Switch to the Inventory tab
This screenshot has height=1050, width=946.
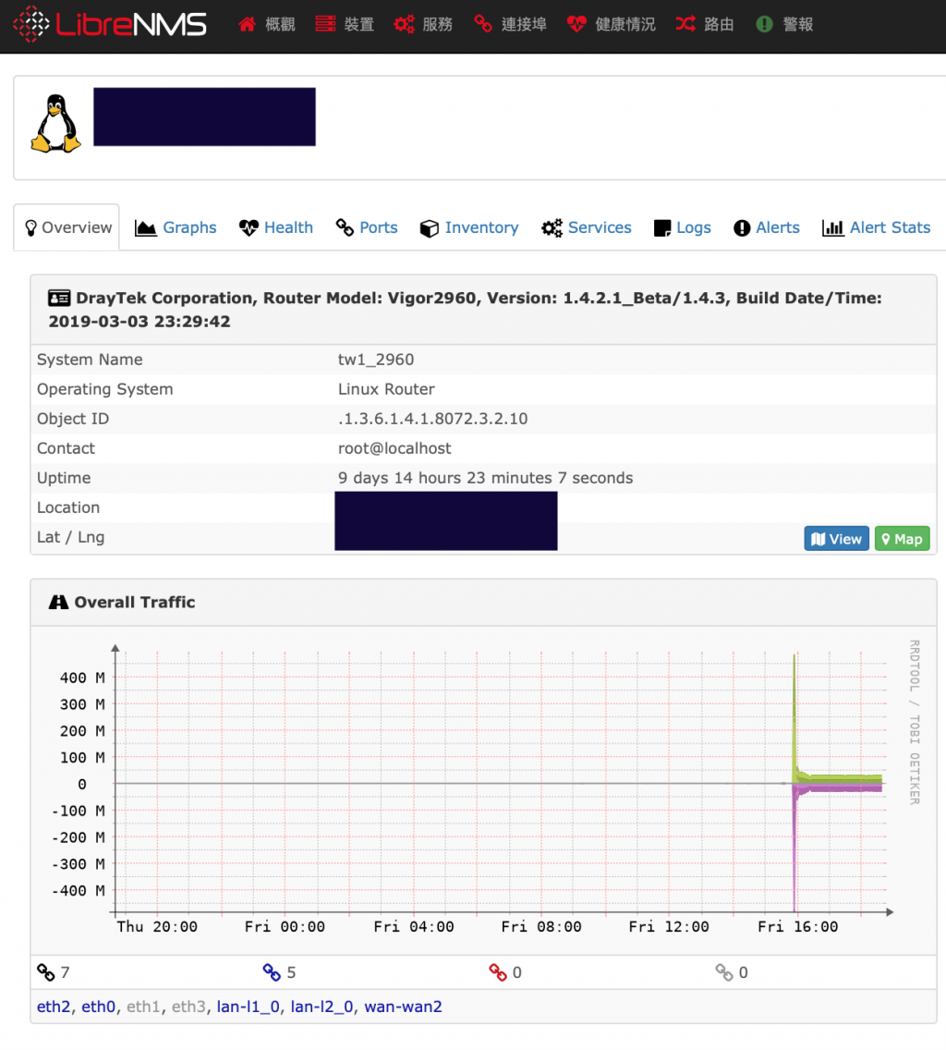click(469, 227)
